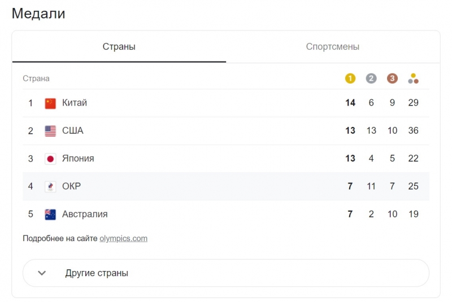Screen dimensions: 452x302
Task: Click the silver medal column icon
Action: click(x=371, y=78)
